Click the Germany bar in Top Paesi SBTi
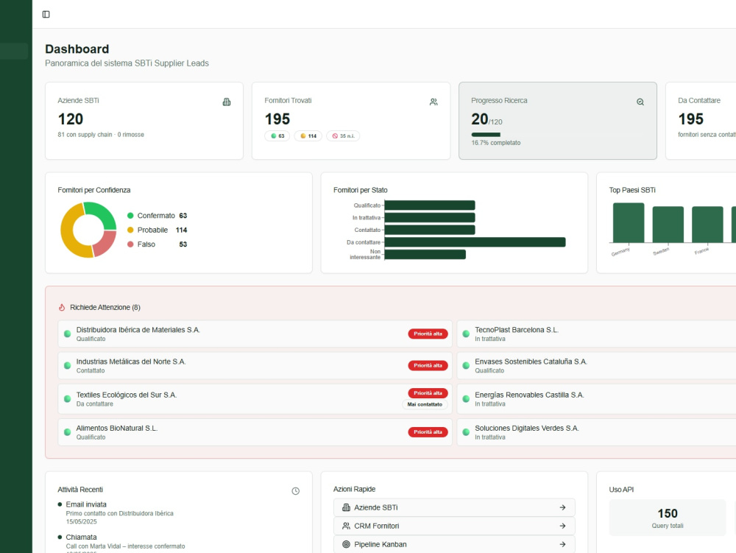 629,222
